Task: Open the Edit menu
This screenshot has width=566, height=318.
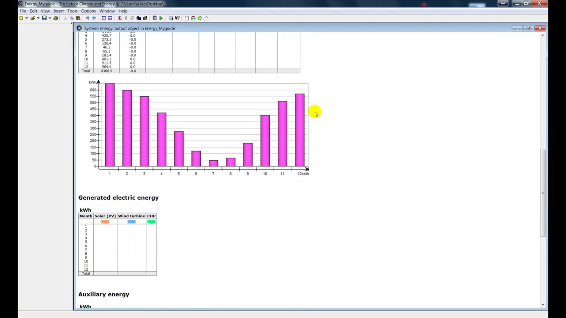Action: click(x=34, y=11)
